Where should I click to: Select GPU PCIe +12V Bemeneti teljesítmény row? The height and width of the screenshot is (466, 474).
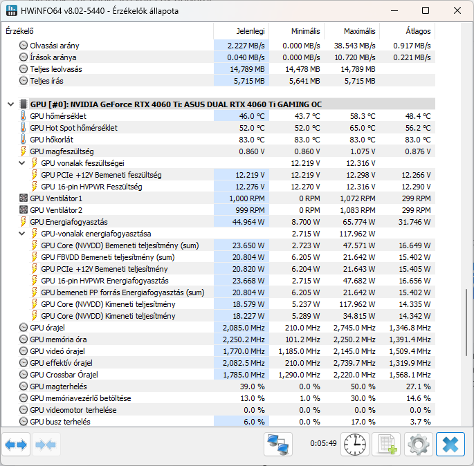tap(227, 269)
